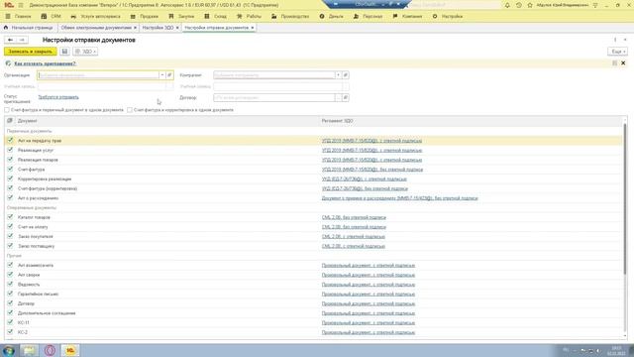
Task: Open regulation link for Заказ покупателя
Action: pos(353,237)
